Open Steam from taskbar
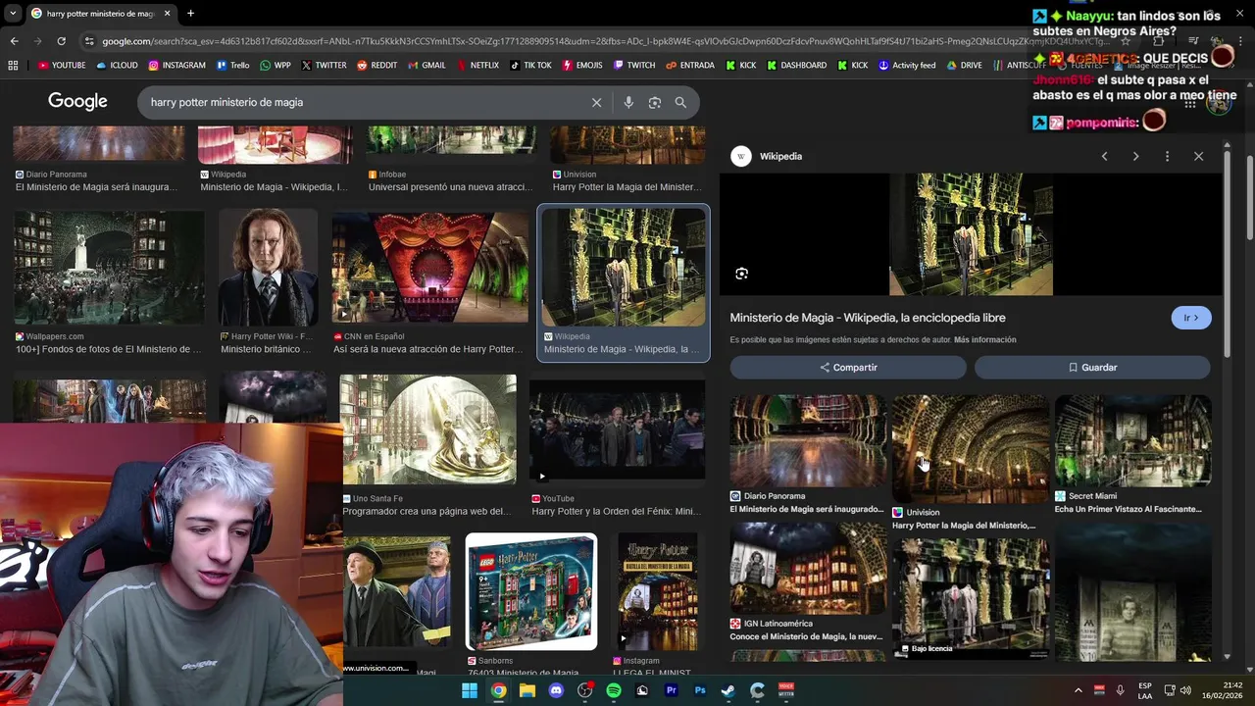 (x=728, y=690)
